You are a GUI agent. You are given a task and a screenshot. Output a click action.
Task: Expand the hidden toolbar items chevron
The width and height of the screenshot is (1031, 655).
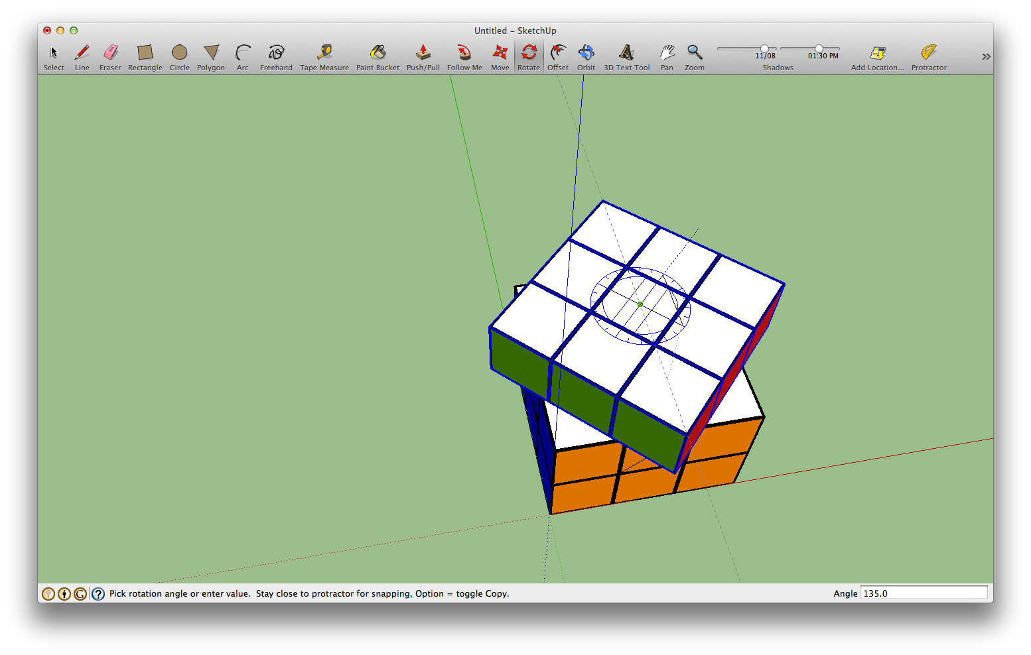point(985,56)
